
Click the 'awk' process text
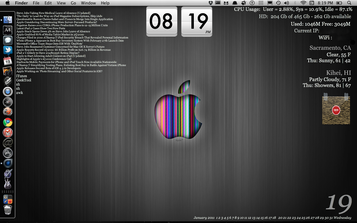(20, 93)
